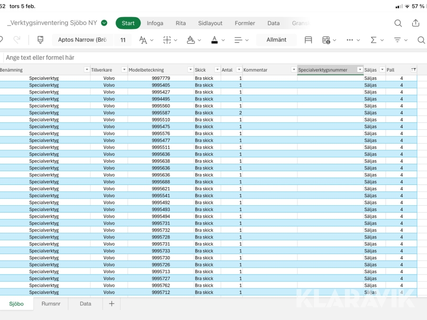Open the Tillverkare column filter dropdown
Viewport: 427px width, 320px height.
[x=124, y=70]
